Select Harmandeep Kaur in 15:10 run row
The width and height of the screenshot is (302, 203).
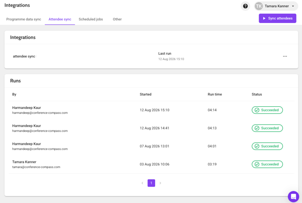point(27,108)
